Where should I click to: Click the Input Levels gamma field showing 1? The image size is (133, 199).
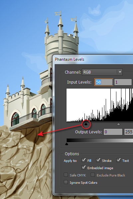click(123, 82)
